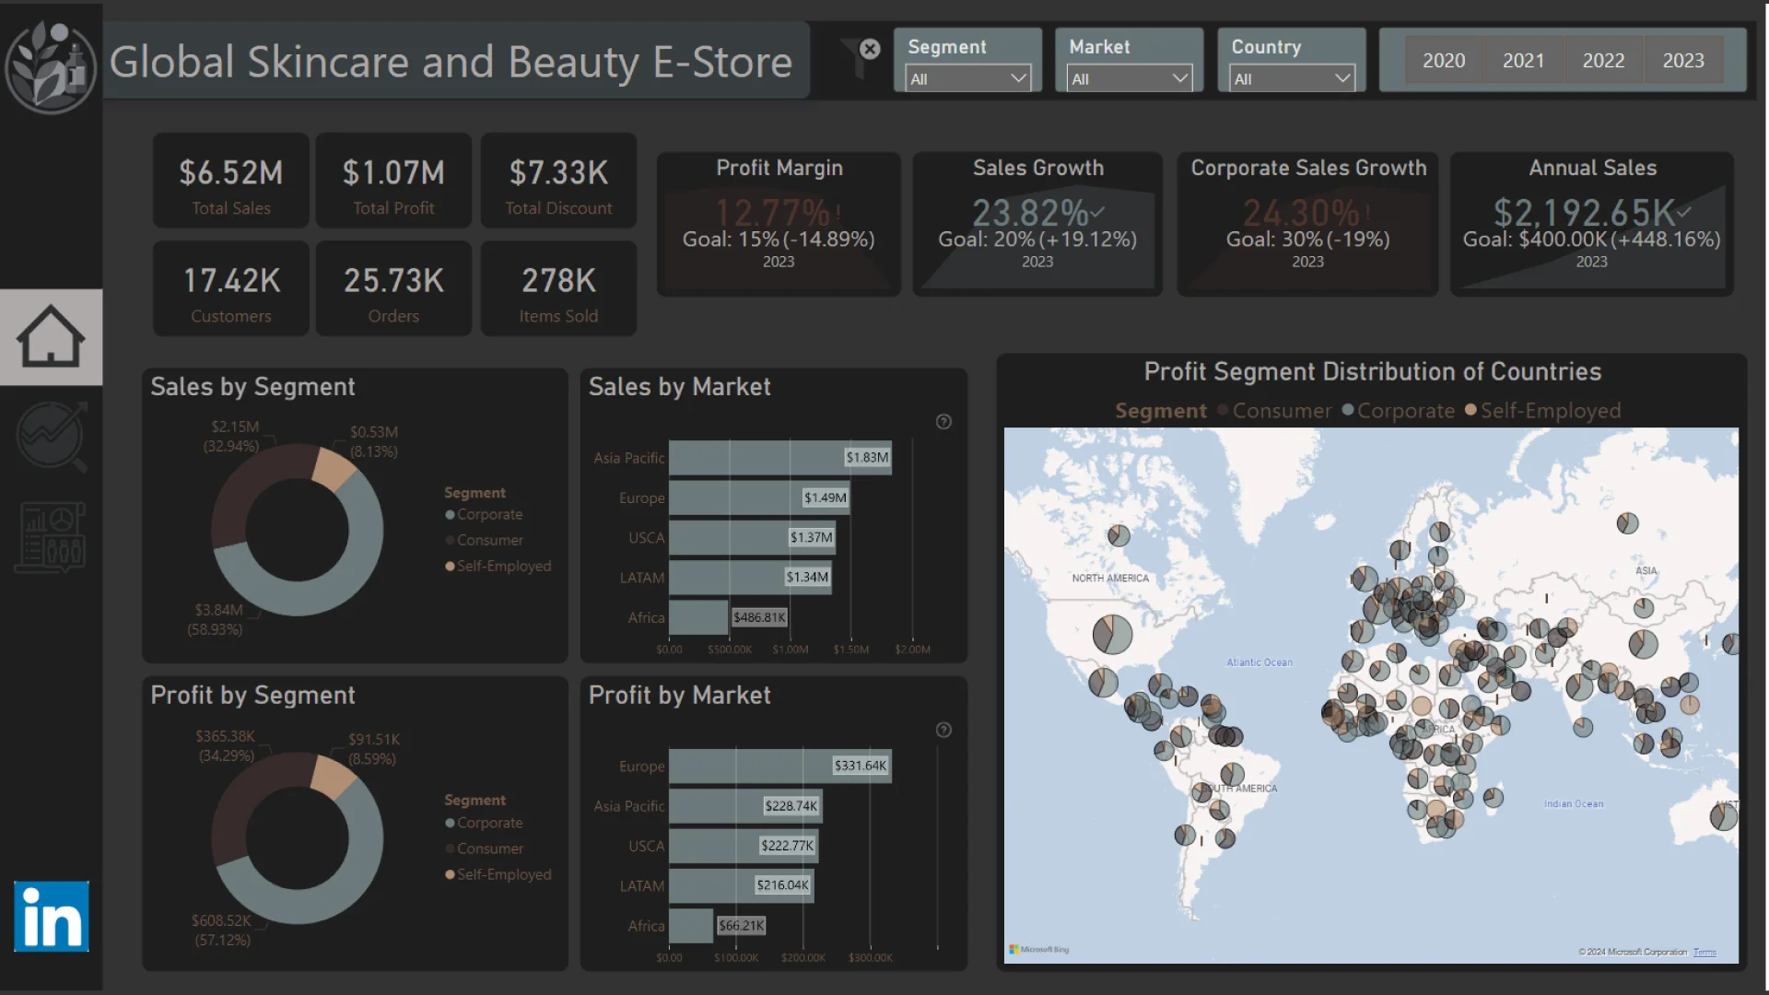The image size is (1769, 995).
Task: Open the report dashboard sidebar icon
Action: pos(52,537)
